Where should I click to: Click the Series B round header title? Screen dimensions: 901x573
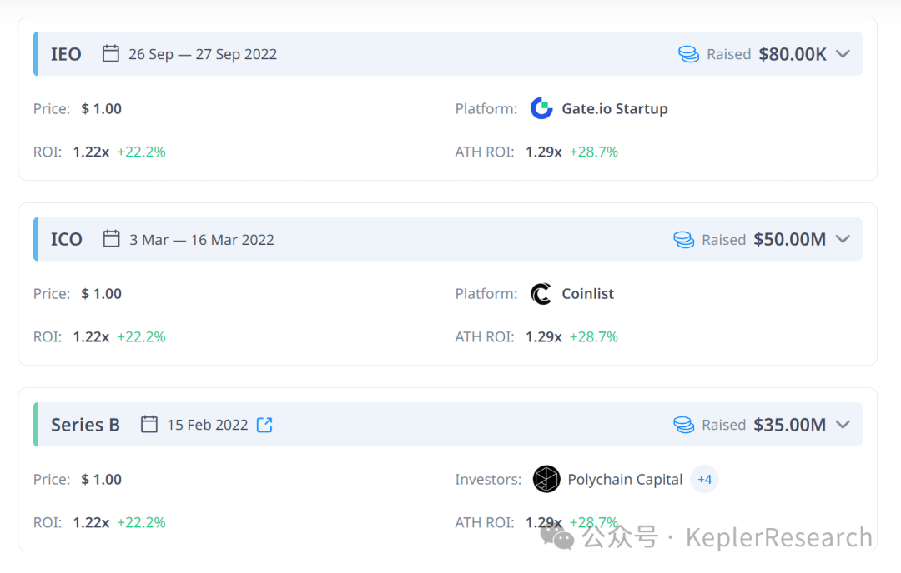[x=85, y=425]
